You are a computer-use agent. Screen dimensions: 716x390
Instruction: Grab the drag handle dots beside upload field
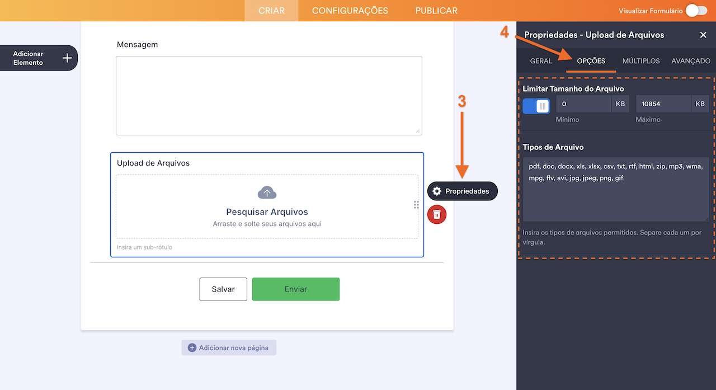coord(416,205)
